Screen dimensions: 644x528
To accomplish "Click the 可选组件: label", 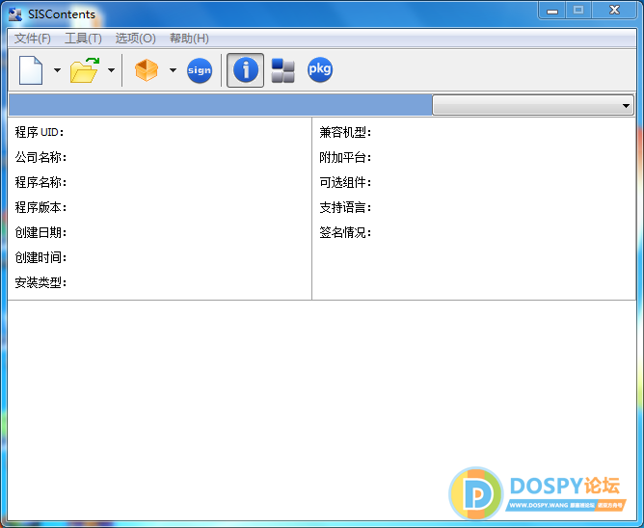I will coord(345,182).
